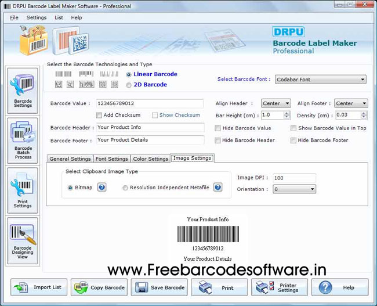Click the fourth 2D barcode sample icon
The image size is (377, 306).
(x=103, y=84)
